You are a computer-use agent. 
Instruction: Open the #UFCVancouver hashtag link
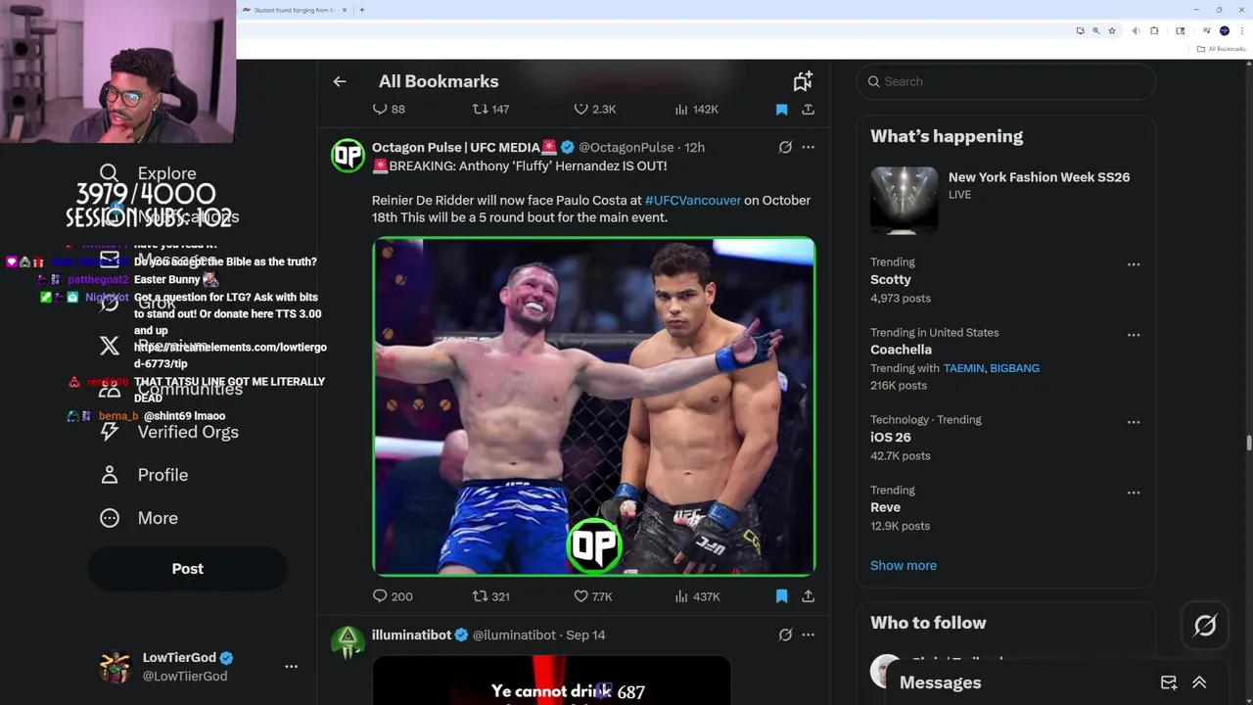[x=692, y=200]
